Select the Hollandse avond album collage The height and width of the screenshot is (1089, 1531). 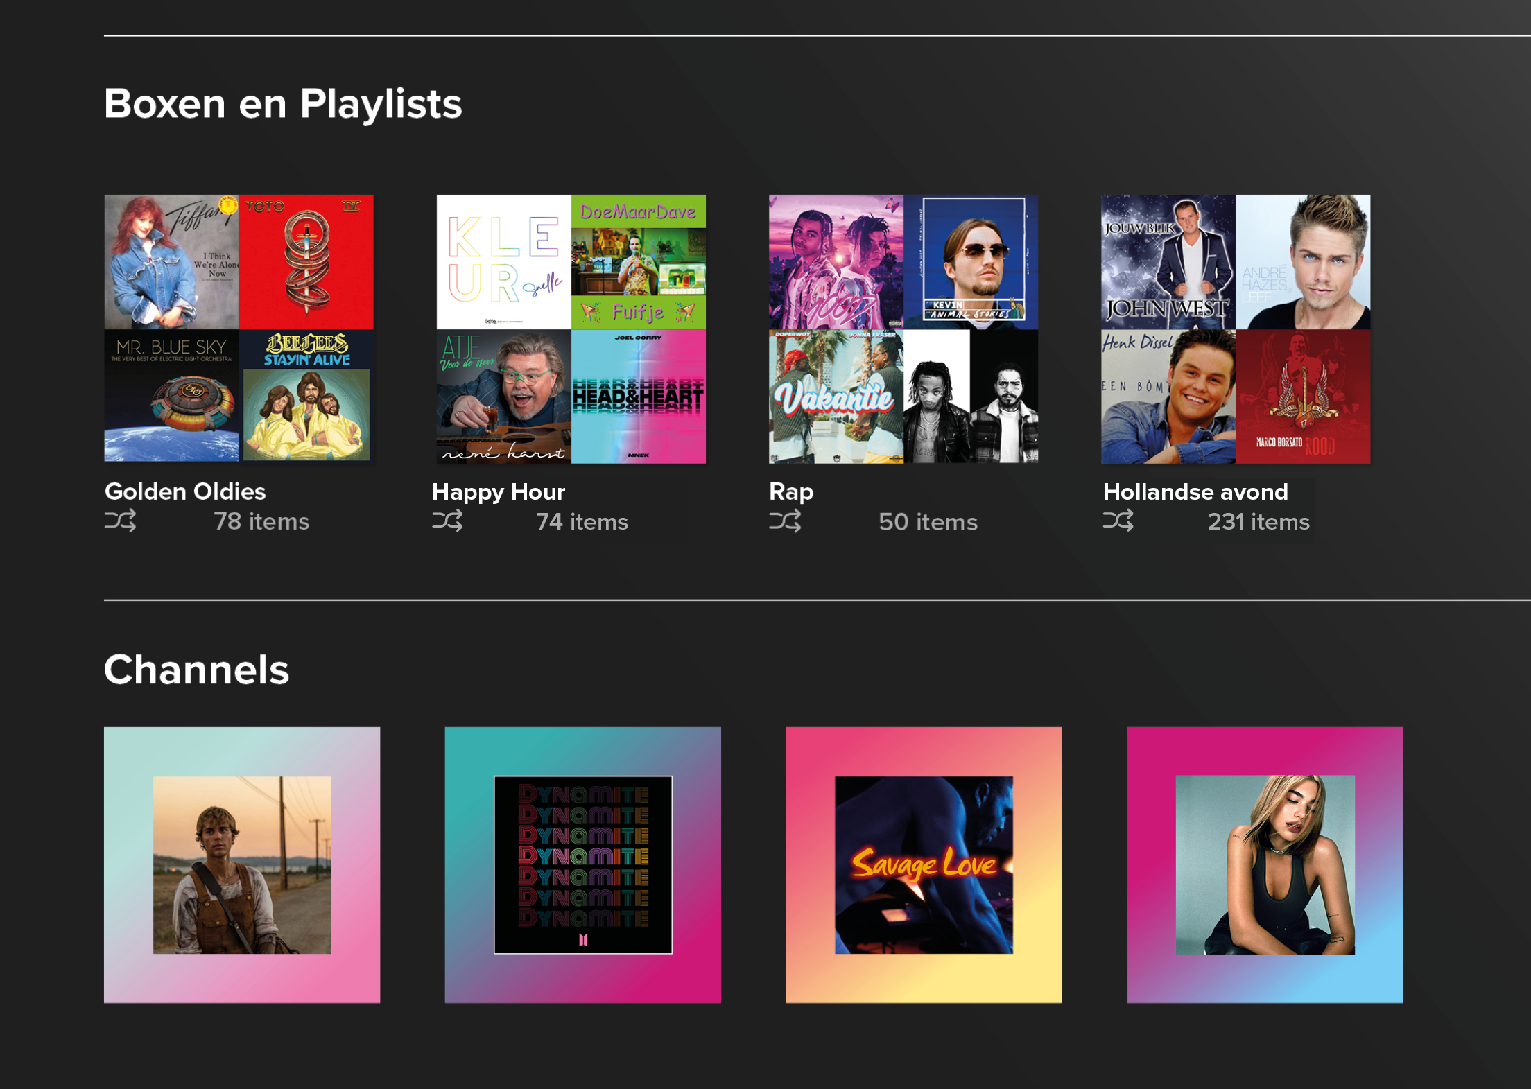[1236, 329]
